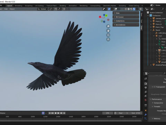Open the Modifiers wrench tab icon
Viewport: 166px width, 125px height.
(x=146, y=115)
